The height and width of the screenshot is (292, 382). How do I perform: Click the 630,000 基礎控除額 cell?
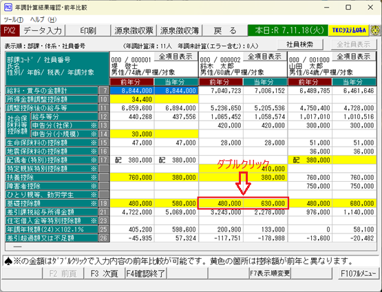tap(265, 203)
